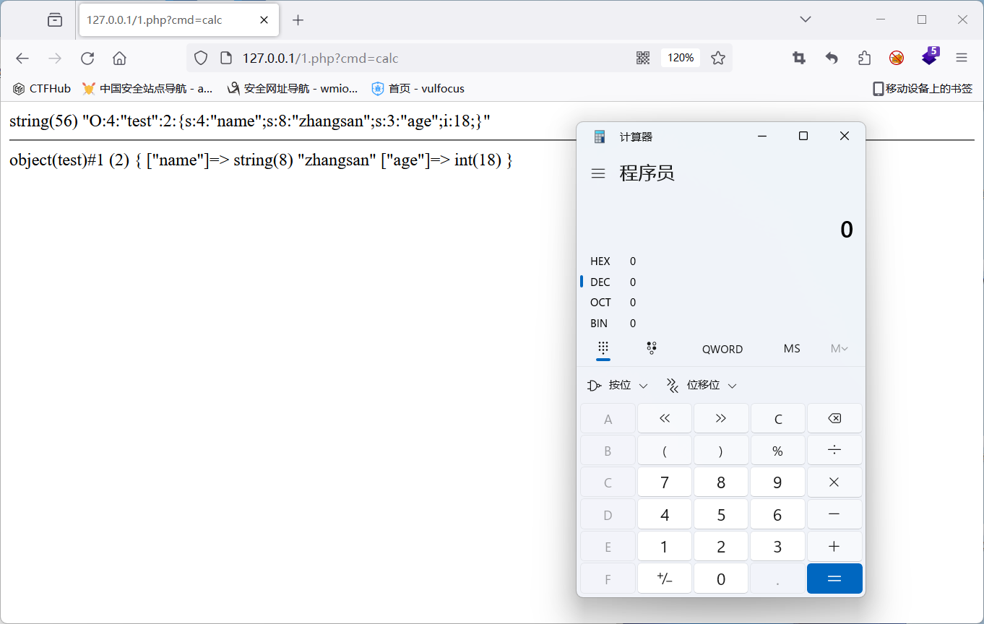Open the 首页 - vulfocus bookmark
Image resolution: width=984 pixels, height=624 pixels.
click(418, 89)
